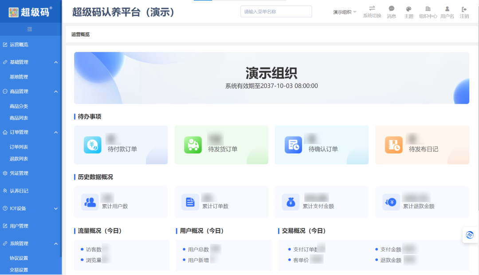479x275 pixels.
Task: Open the theme palette icon
Action: point(408,9)
